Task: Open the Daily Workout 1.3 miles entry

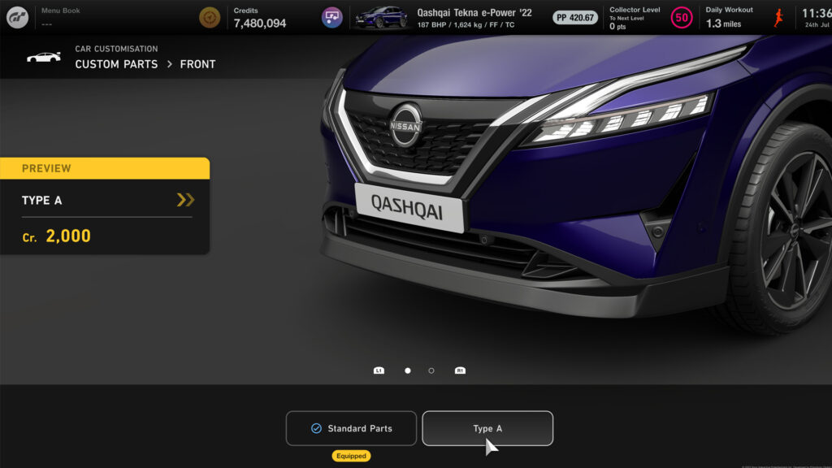Action: [729, 18]
